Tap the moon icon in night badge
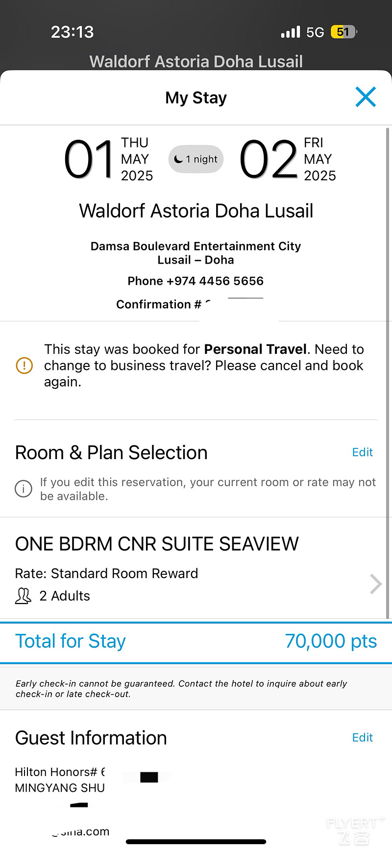 tap(178, 159)
